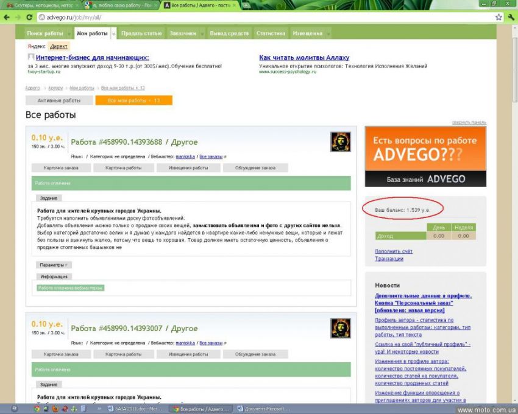
Task: Open 'Обсуждение заказа' for job #458990.14393688
Action: coord(255,167)
